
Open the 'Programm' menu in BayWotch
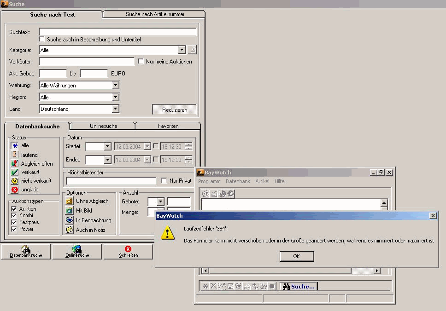pos(209,181)
